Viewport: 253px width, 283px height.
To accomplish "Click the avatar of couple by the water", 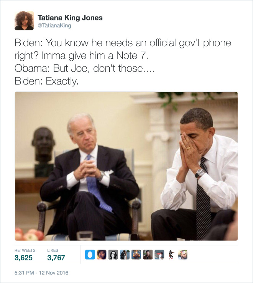I will 125,255.
